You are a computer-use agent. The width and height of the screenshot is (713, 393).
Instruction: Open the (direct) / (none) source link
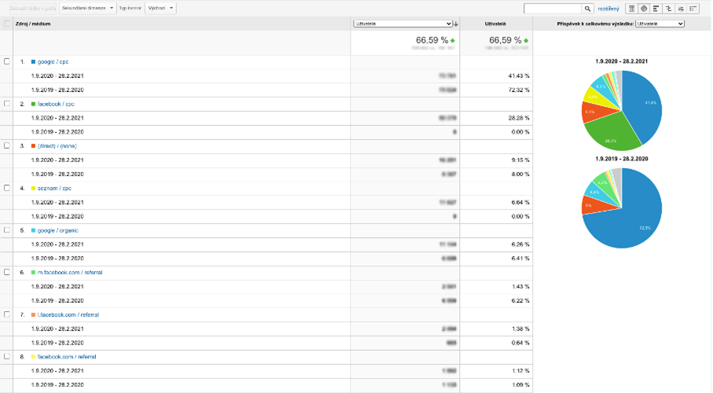pyautogui.click(x=57, y=146)
